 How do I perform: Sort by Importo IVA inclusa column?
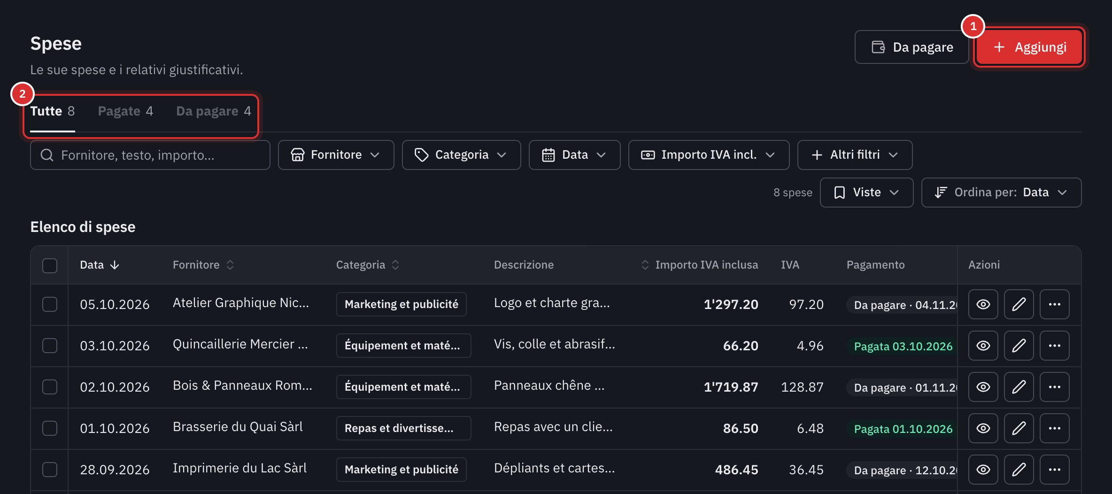pos(700,265)
